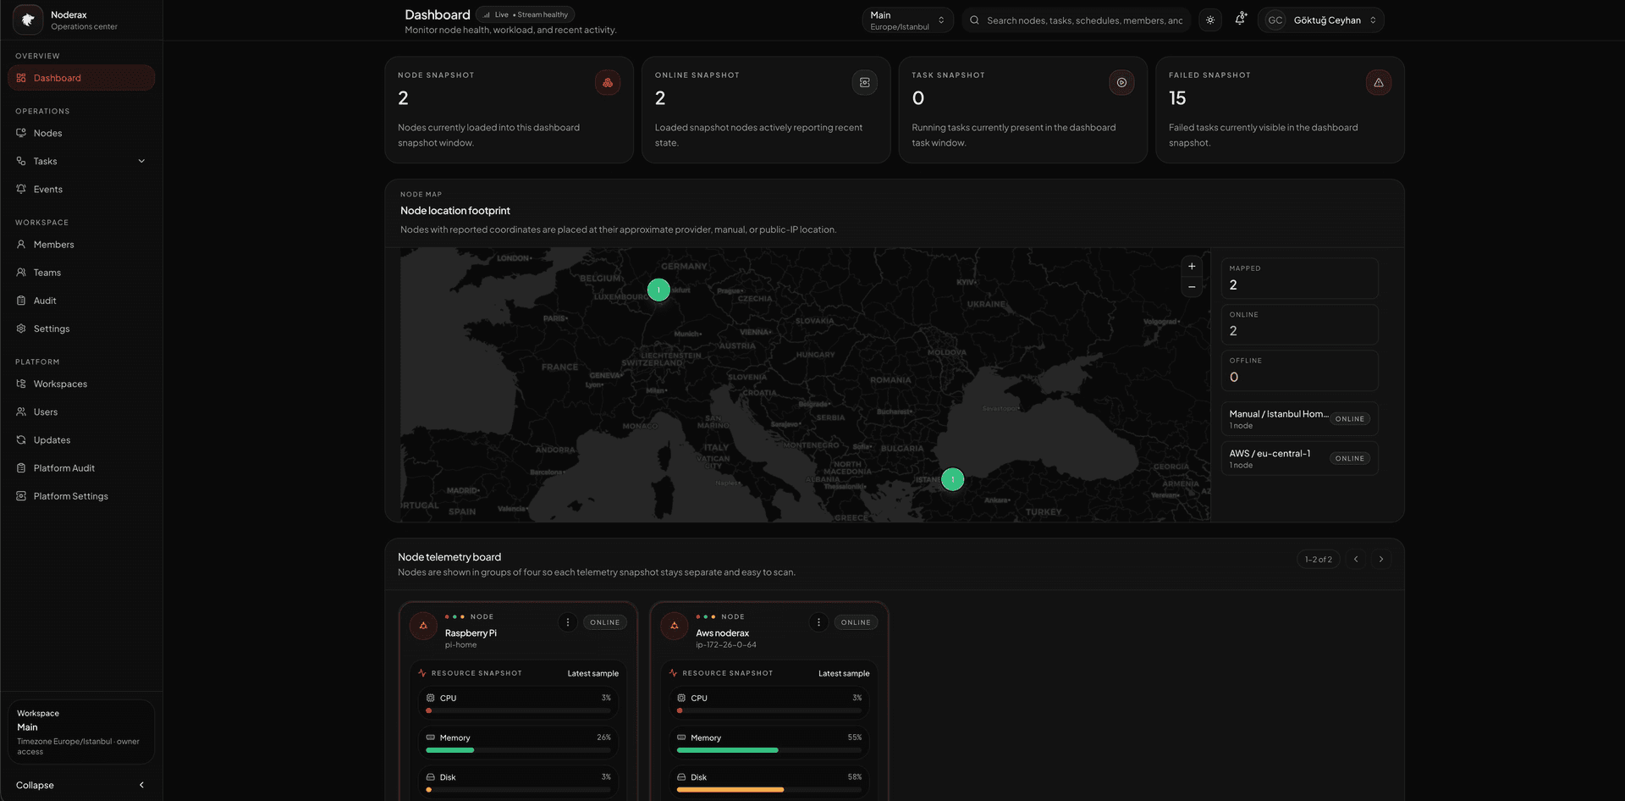Open the Events sidebar item

click(x=81, y=190)
